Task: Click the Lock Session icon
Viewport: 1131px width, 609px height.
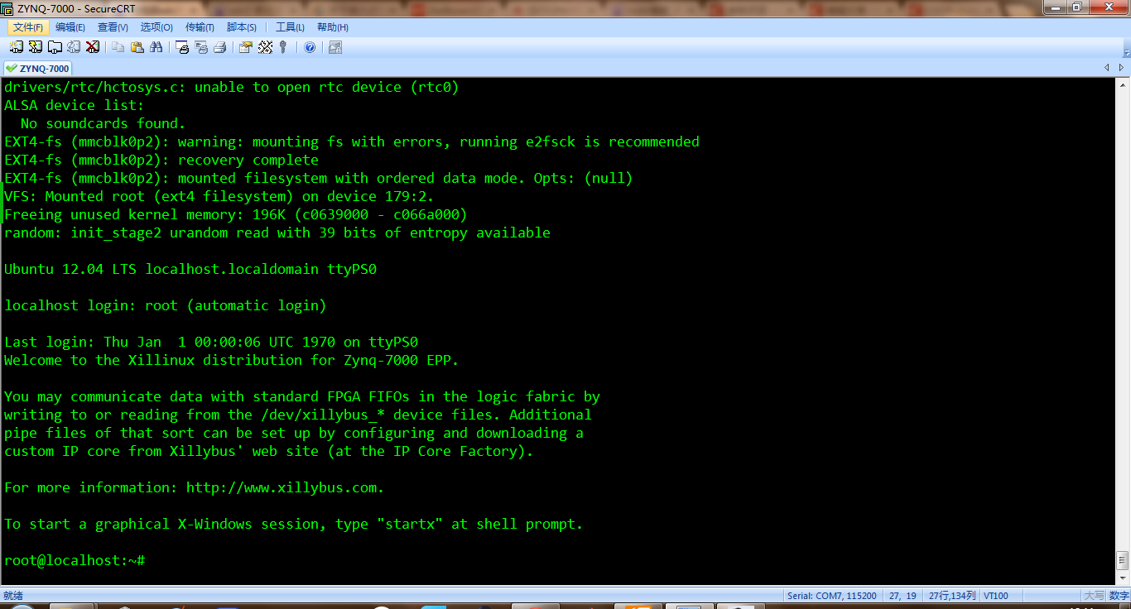Action: click(335, 47)
